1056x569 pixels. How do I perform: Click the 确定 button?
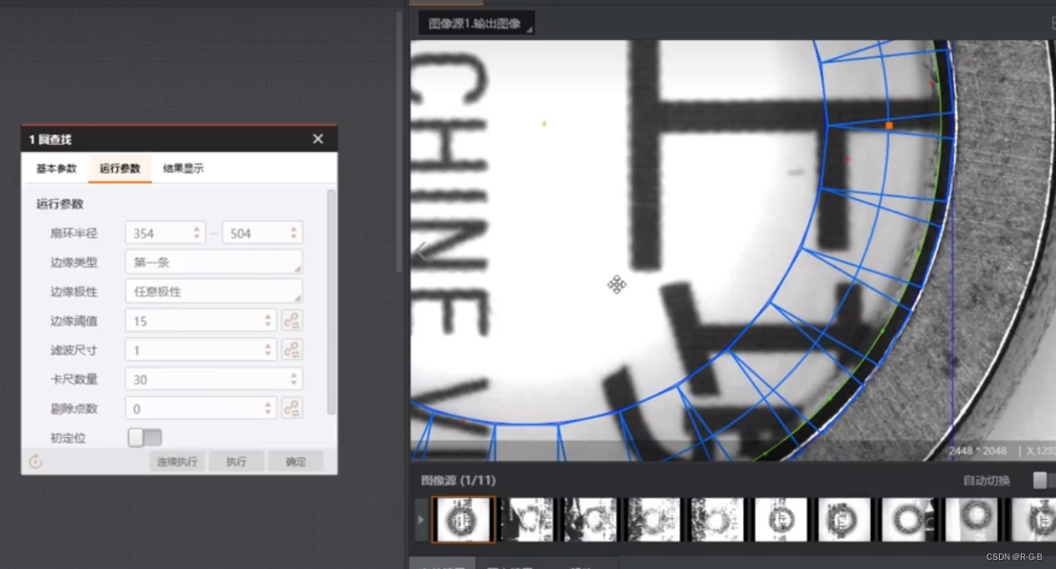tap(295, 461)
